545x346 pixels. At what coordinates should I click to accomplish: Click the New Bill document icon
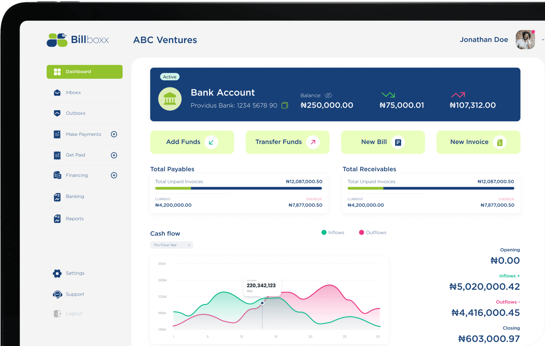coord(398,142)
